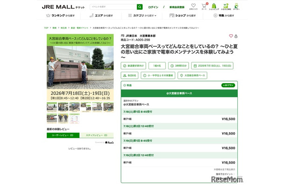The image size is (285, 187).
Task: Switch to ユーザーレビュー (0) tab
Action: tap(63, 135)
